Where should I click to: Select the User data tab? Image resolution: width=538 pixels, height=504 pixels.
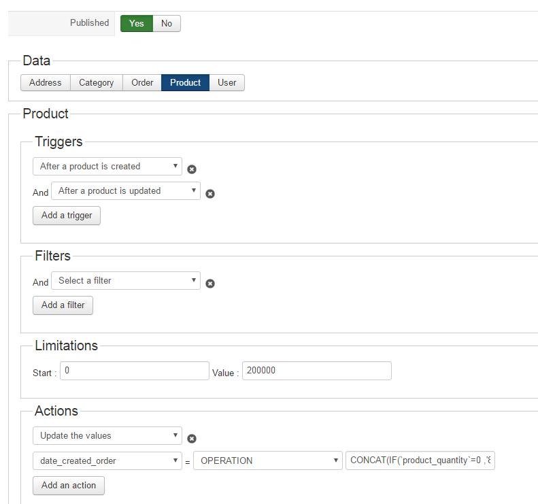227,83
